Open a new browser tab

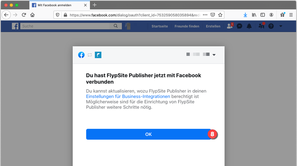click(95, 5)
